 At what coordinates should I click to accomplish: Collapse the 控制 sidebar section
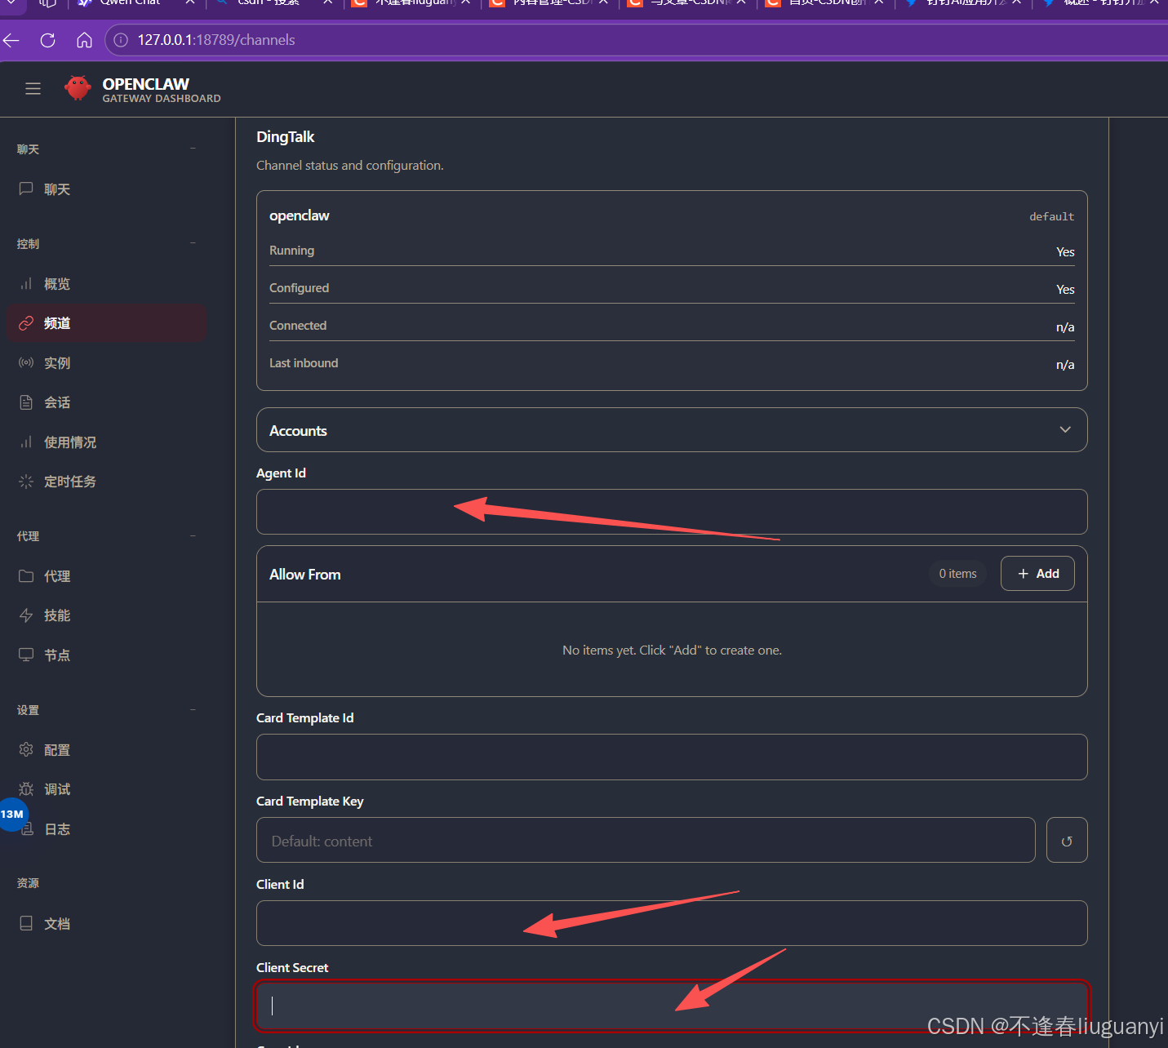tap(106, 244)
